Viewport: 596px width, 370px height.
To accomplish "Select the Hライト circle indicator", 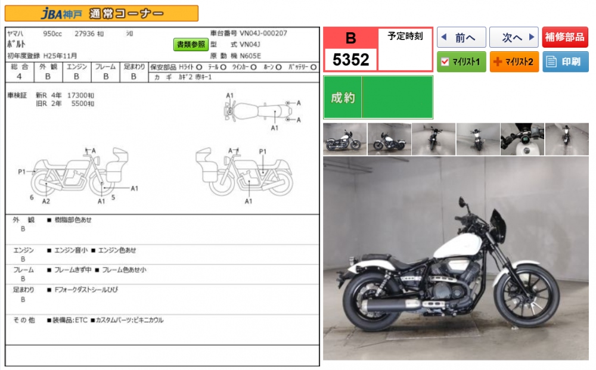I will click(198, 67).
